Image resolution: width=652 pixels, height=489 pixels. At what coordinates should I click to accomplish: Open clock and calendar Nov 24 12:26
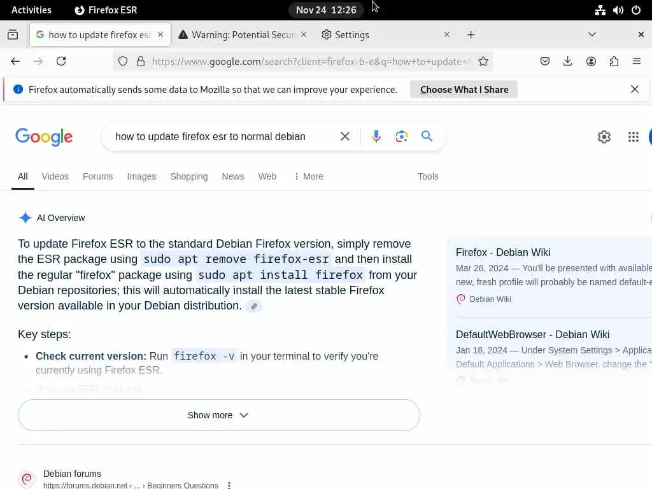(x=326, y=10)
